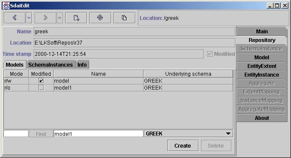Image resolution: width=291 pixels, height=158 pixels.
Task: Select the model name cell
Action: [x=98, y=81]
